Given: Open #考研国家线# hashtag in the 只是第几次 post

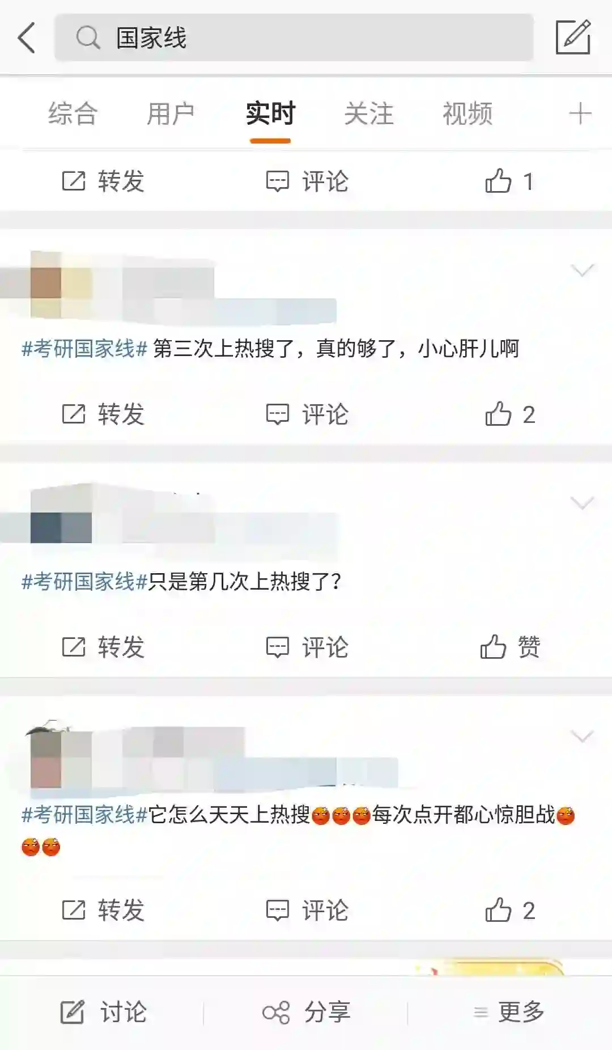Looking at the screenshot, I should [x=84, y=582].
